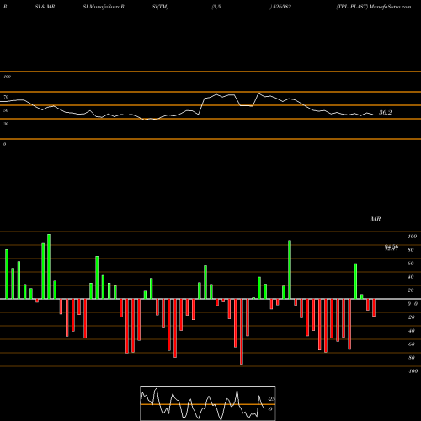Click the current RSI value '36.2'
Viewport: 421px width, 421px height.
tap(385, 113)
